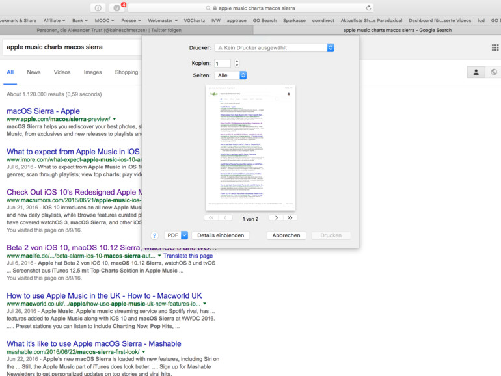
Task: Select the Videos search tab
Action: pyautogui.click(x=62, y=72)
